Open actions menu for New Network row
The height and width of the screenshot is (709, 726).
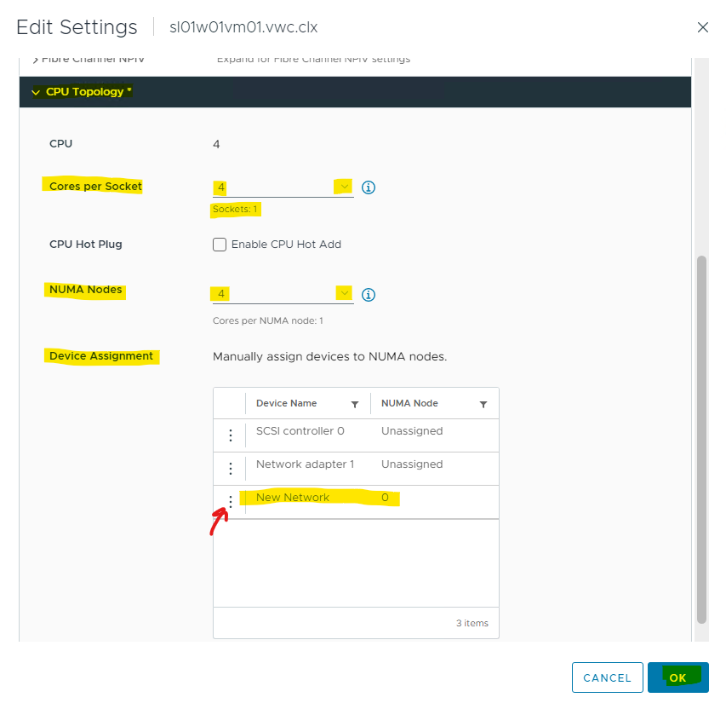[x=230, y=502]
